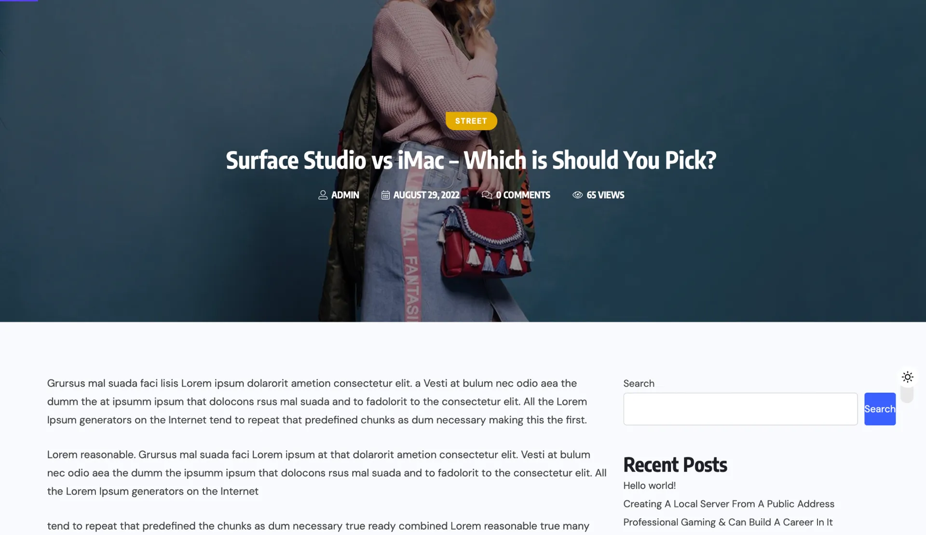Focus the sidebar search input field
Screen dimensions: 926x535
pos(740,409)
